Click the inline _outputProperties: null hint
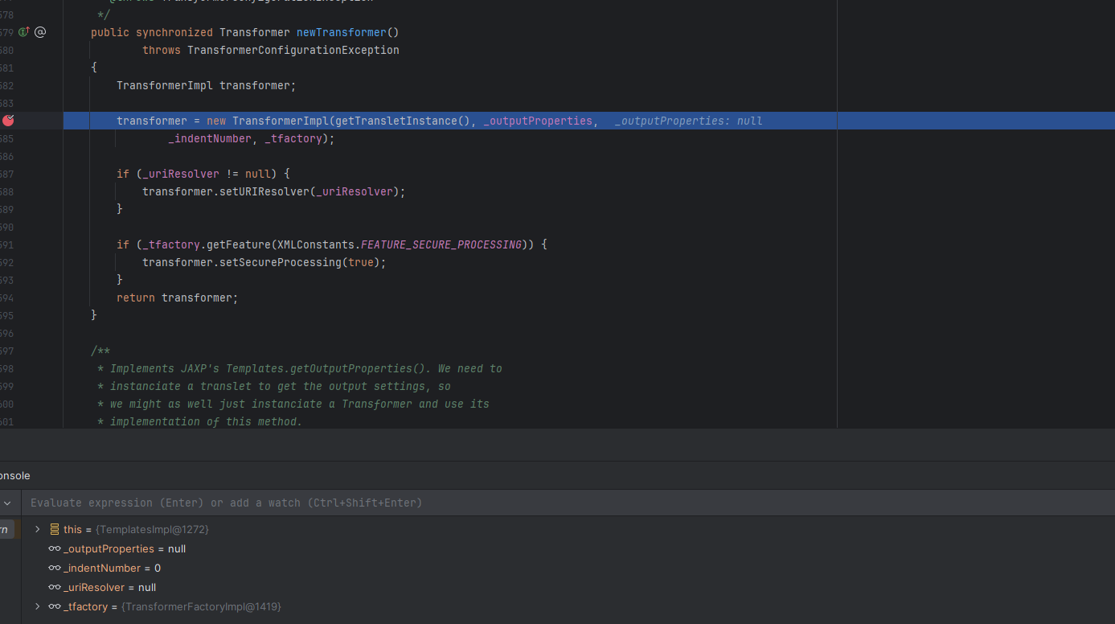 [688, 121]
